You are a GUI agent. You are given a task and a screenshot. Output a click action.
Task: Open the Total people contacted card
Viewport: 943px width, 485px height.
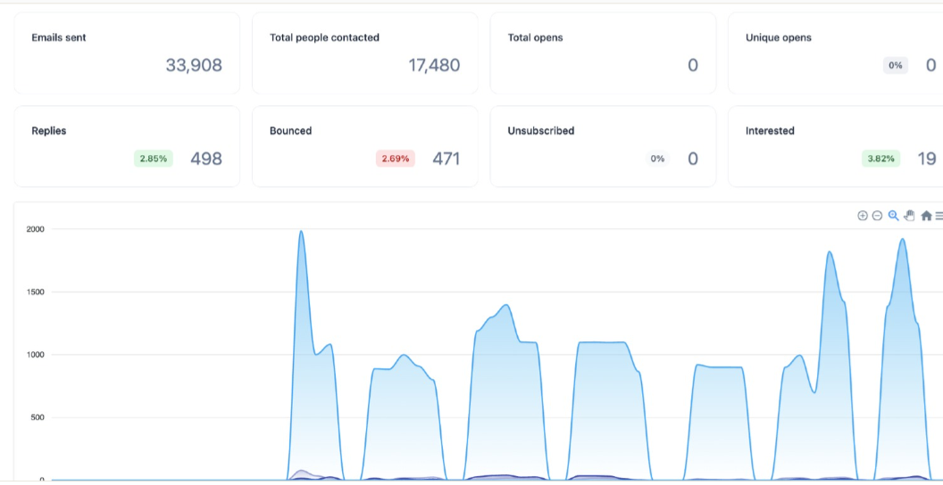(x=365, y=53)
